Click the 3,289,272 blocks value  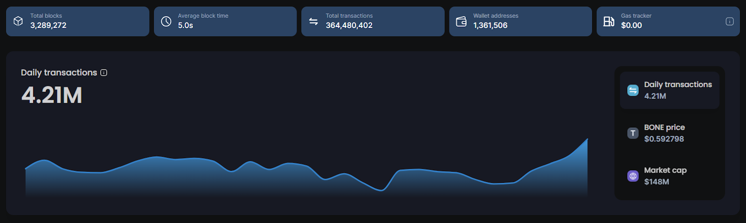pyautogui.click(x=48, y=25)
